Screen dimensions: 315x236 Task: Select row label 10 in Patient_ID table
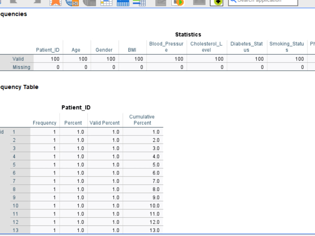pos(15,206)
